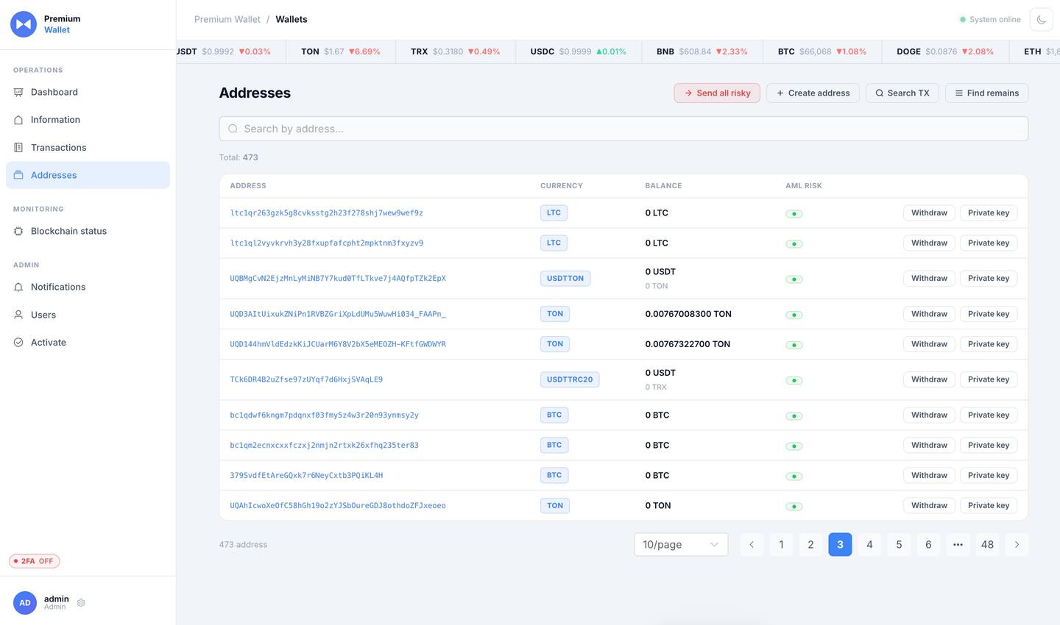Click the USDTTRC20 currency tag
The image size is (1060, 625).
pyautogui.click(x=570, y=380)
